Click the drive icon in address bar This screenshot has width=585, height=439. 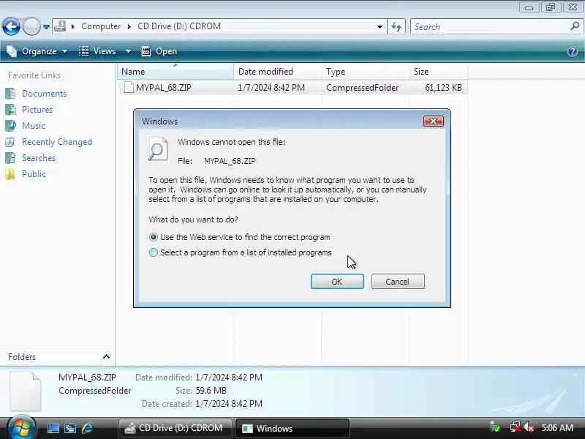pyautogui.click(x=60, y=26)
